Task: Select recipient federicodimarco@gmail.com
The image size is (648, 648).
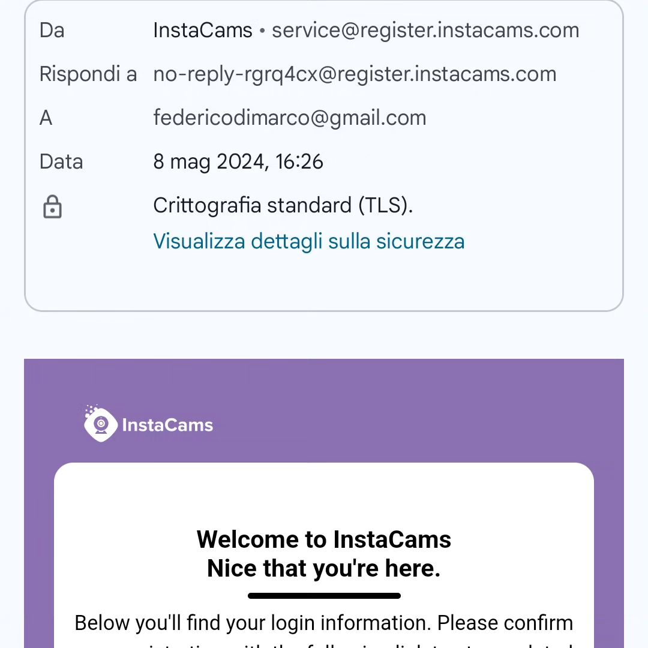Action: pos(290,118)
